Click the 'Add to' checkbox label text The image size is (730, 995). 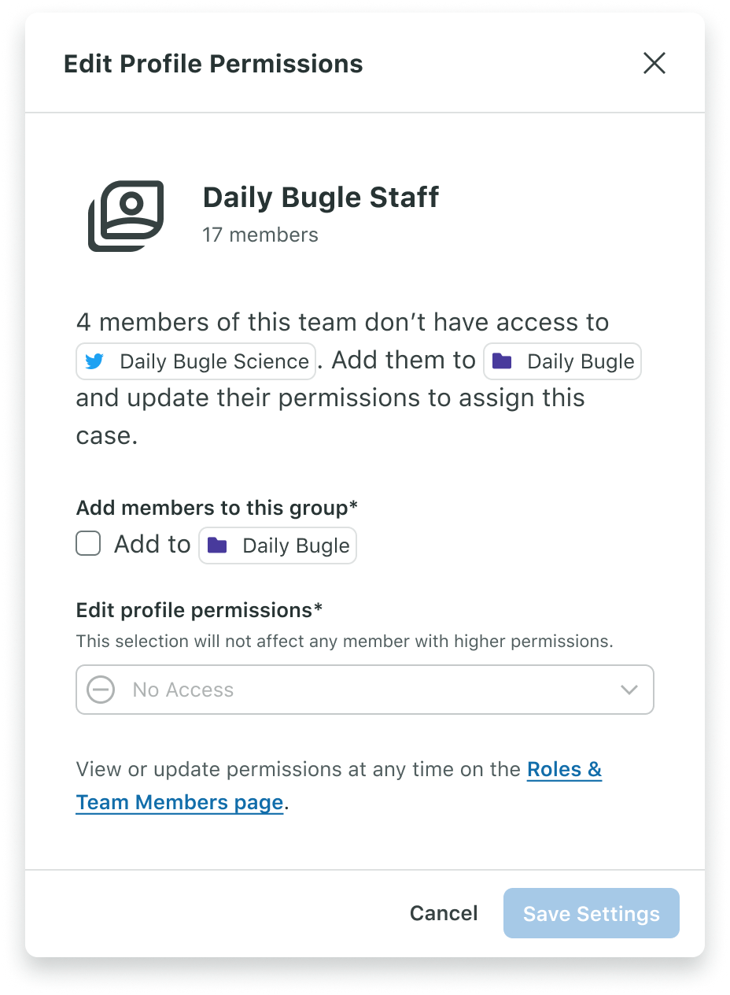point(153,544)
